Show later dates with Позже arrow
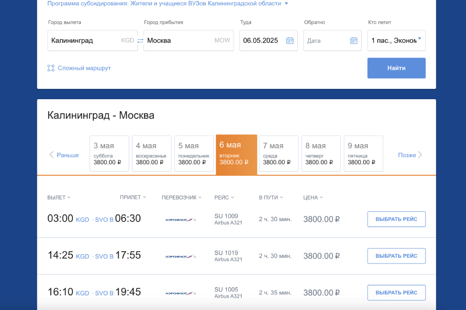Screen dimensions: 466x310 [419, 155]
